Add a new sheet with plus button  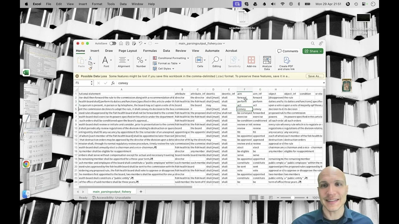[x=141, y=192]
